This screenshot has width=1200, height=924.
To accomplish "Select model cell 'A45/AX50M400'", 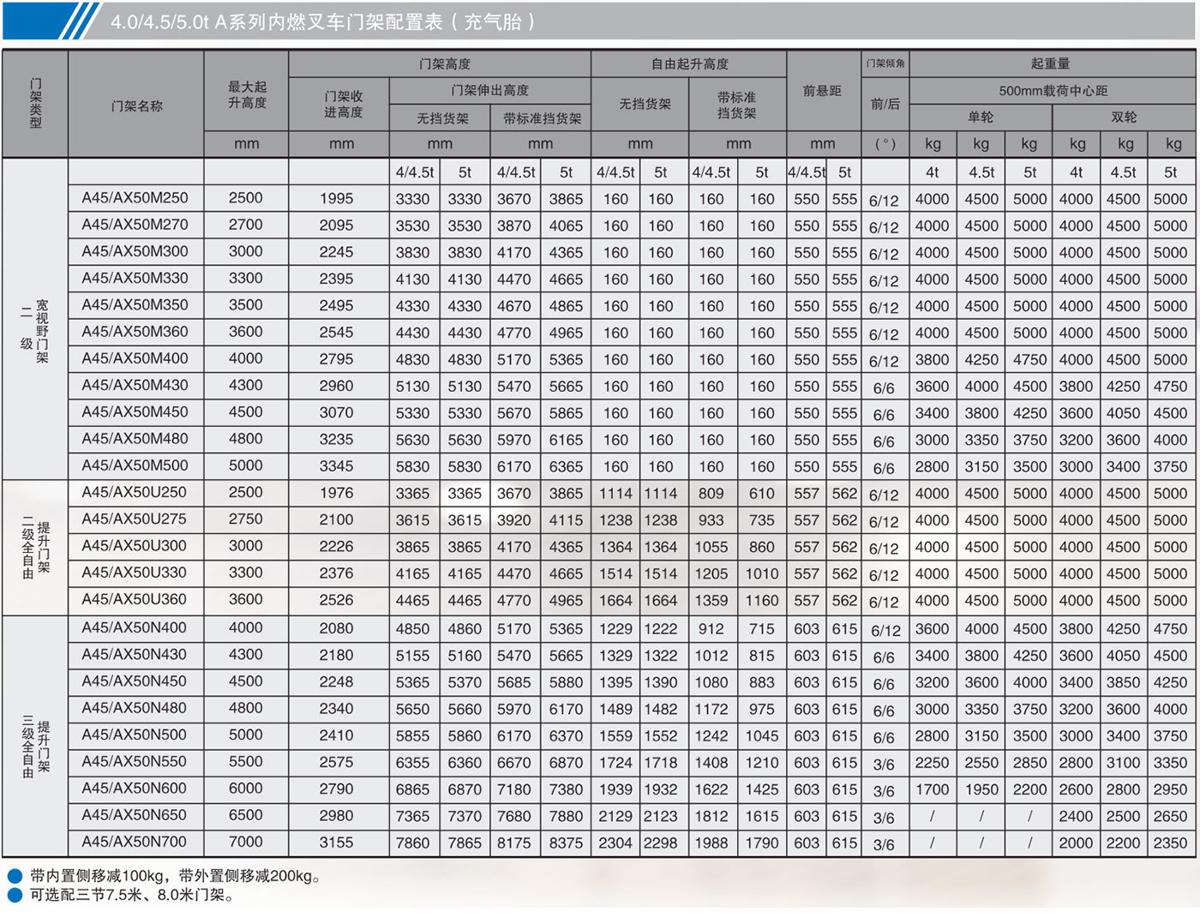I will click(135, 358).
